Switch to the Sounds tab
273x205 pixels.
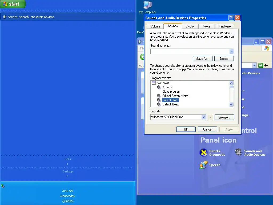coord(173,26)
